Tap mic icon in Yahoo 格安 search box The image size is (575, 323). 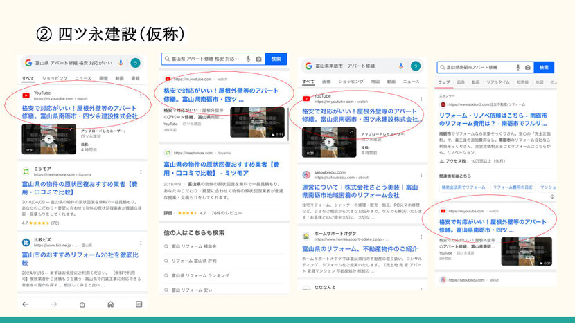coord(248,59)
